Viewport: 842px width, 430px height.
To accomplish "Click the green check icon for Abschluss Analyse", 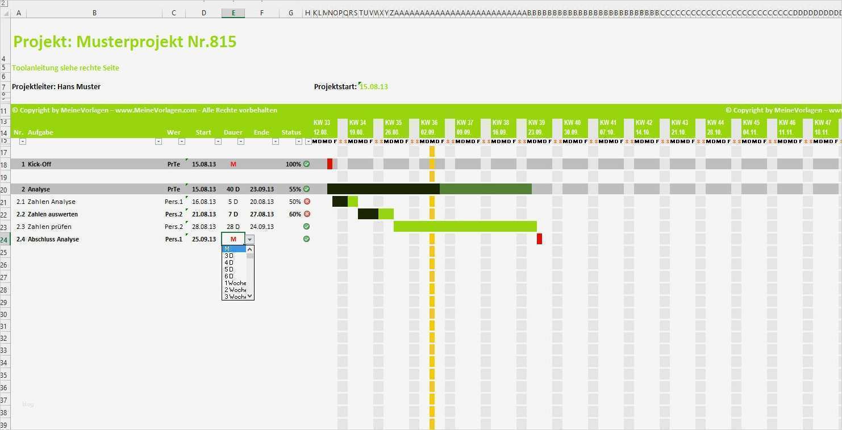I will [306, 239].
